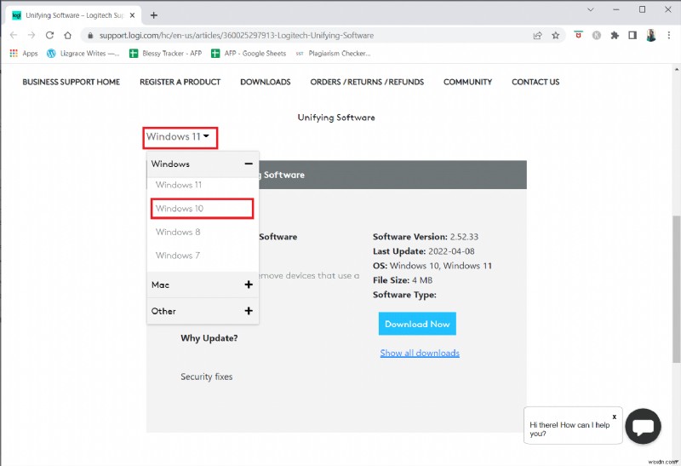Click the address bar URL field
The width and height of the screenshot is (681, 466).
coord(237,36)
